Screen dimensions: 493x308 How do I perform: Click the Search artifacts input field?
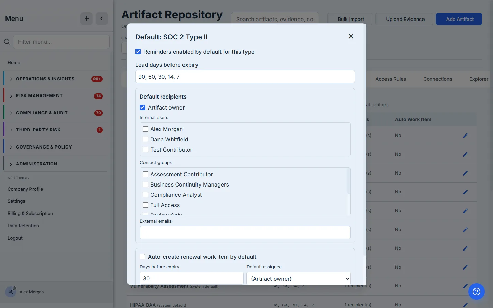click(x=275, y=19)
